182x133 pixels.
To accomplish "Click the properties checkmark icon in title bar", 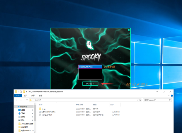I will [x=21, y=92].
